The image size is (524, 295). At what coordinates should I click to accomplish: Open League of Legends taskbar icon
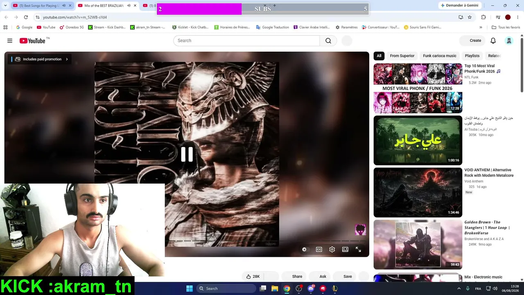335,288
